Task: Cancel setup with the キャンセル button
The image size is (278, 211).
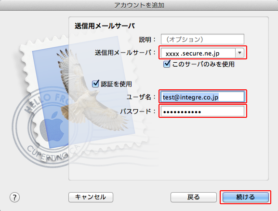Action: click(91, 197)
